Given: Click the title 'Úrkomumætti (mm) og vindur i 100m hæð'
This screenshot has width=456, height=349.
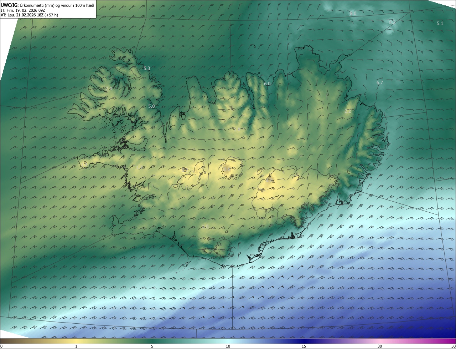Looking at the screenshot, I should [x=57, y=5].
